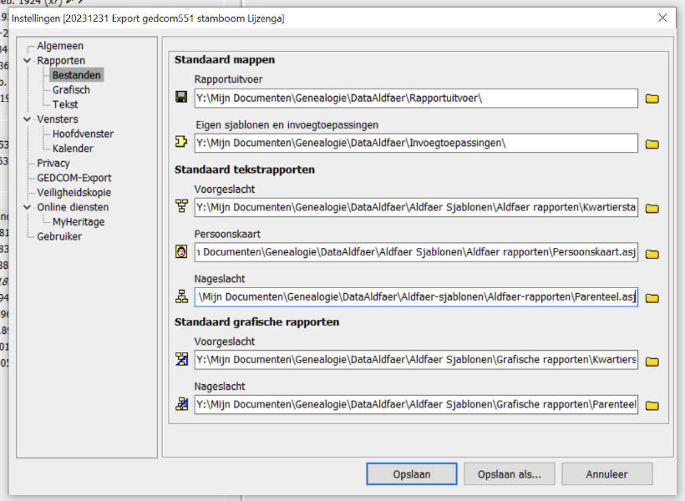Click folder icon next to Rapportuitvoer path

tap(652, 99)
